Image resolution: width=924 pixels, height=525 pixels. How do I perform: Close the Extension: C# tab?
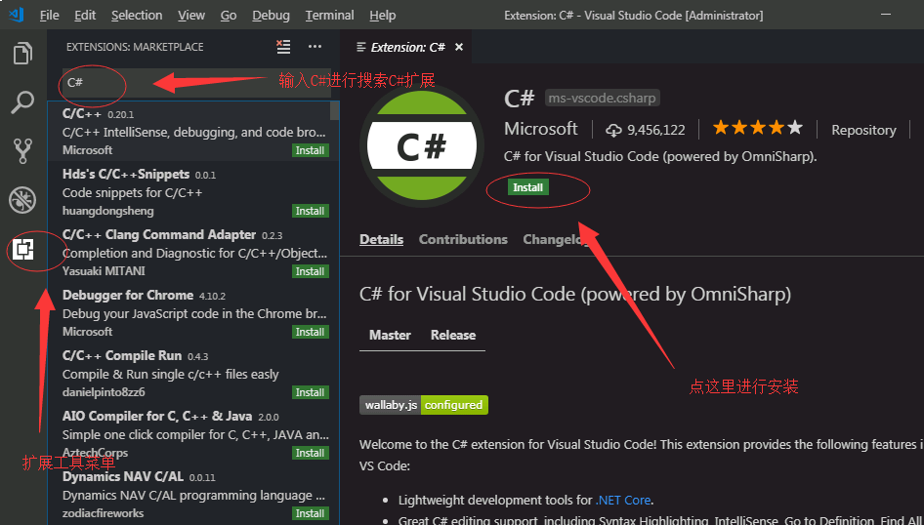click(x=458, y=47)
